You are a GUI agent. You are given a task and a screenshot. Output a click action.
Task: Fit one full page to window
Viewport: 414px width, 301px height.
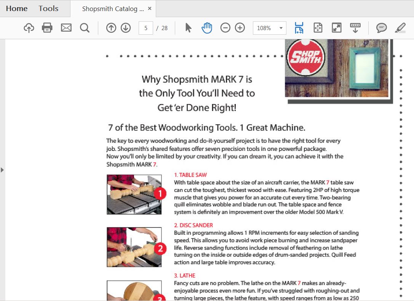pos(318,28)
